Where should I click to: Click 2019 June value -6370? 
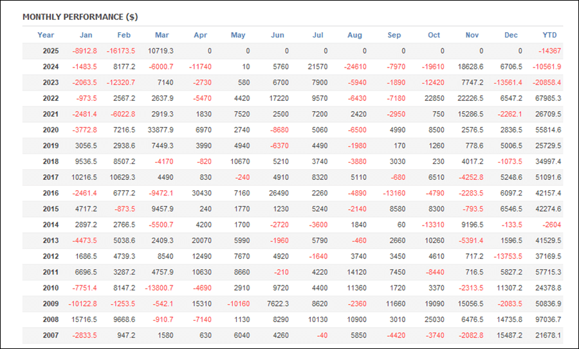pyautogui.click(x=280, y=146)
